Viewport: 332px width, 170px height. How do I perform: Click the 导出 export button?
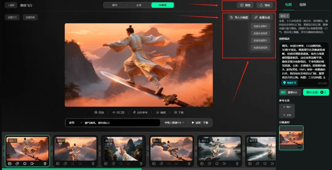(264, 5)
